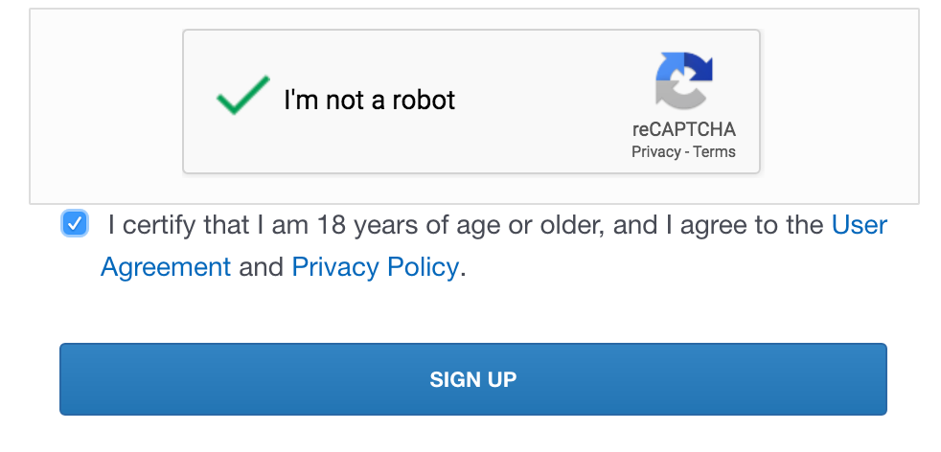Open the reCAPTCHA Privacy link
941x452 pixels.
tap(654, 152)
